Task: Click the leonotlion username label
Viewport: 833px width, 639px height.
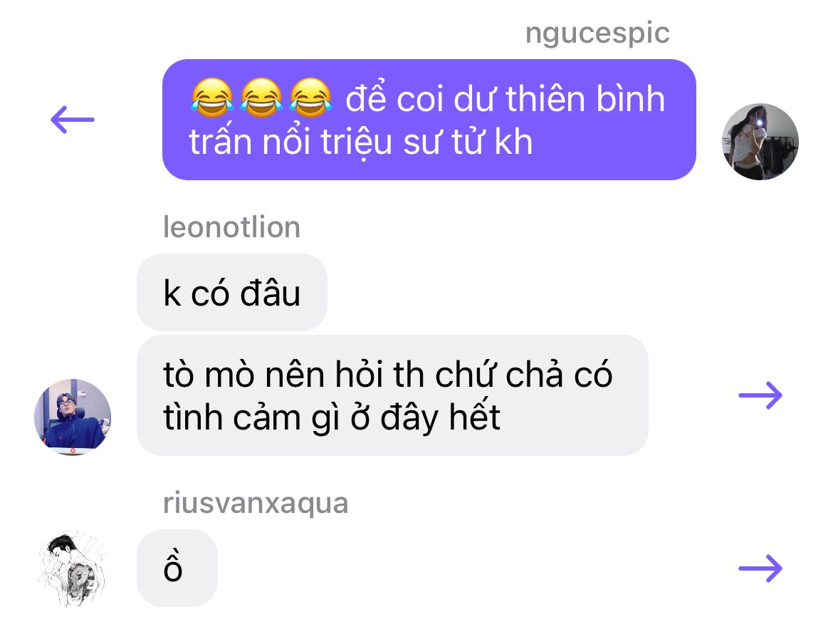Action: pos(231,227)
